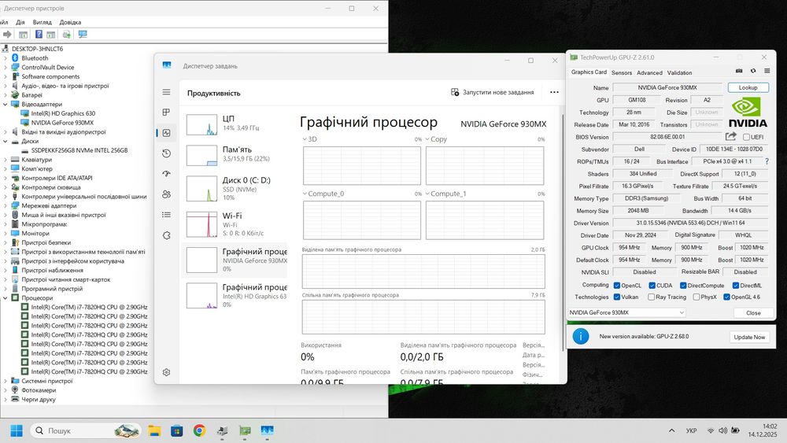Open the Вигляд menu in Device Manager
The image size is (787, 443).
pyautogui.click(x=42, y=22)
